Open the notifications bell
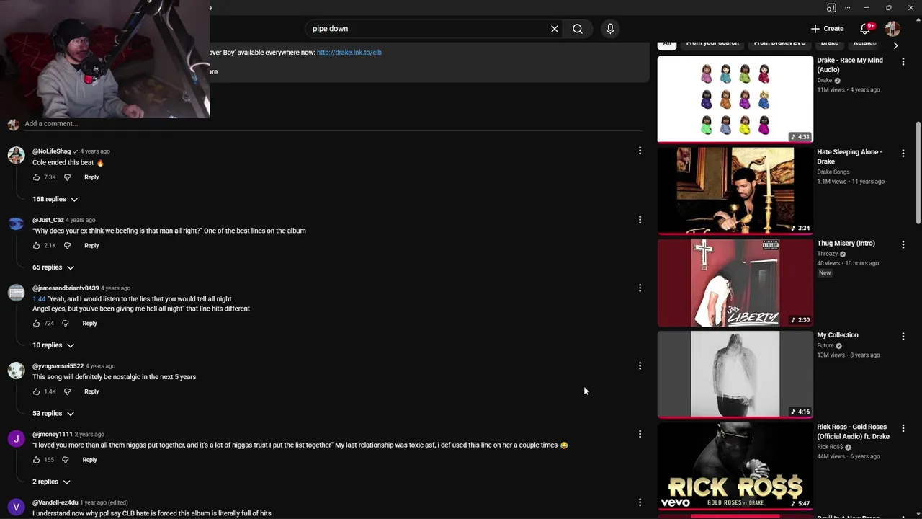The image size is (922, 519). coord(866,29)
